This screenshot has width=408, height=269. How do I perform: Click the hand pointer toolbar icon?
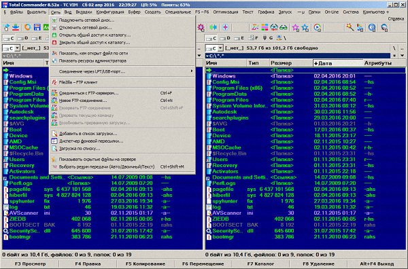6,27
